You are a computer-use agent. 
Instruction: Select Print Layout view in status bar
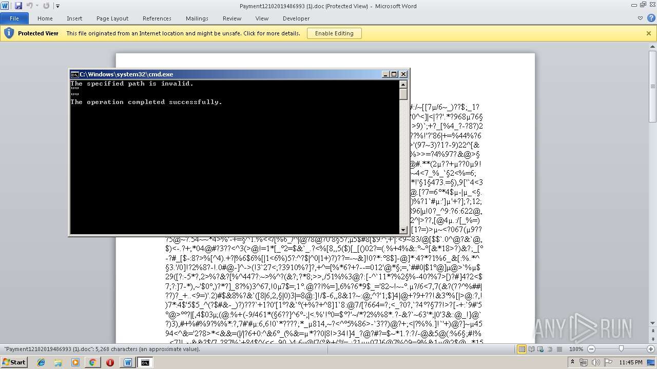point(522,349)
